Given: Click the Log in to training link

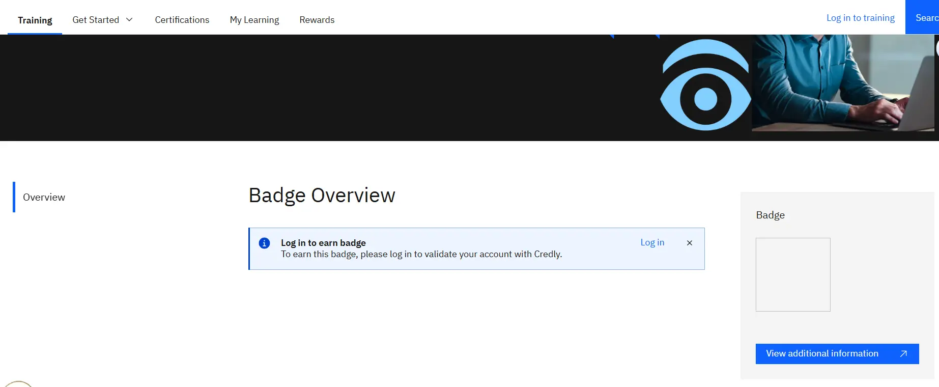Looking at the screenshot, I should [860, 18].
